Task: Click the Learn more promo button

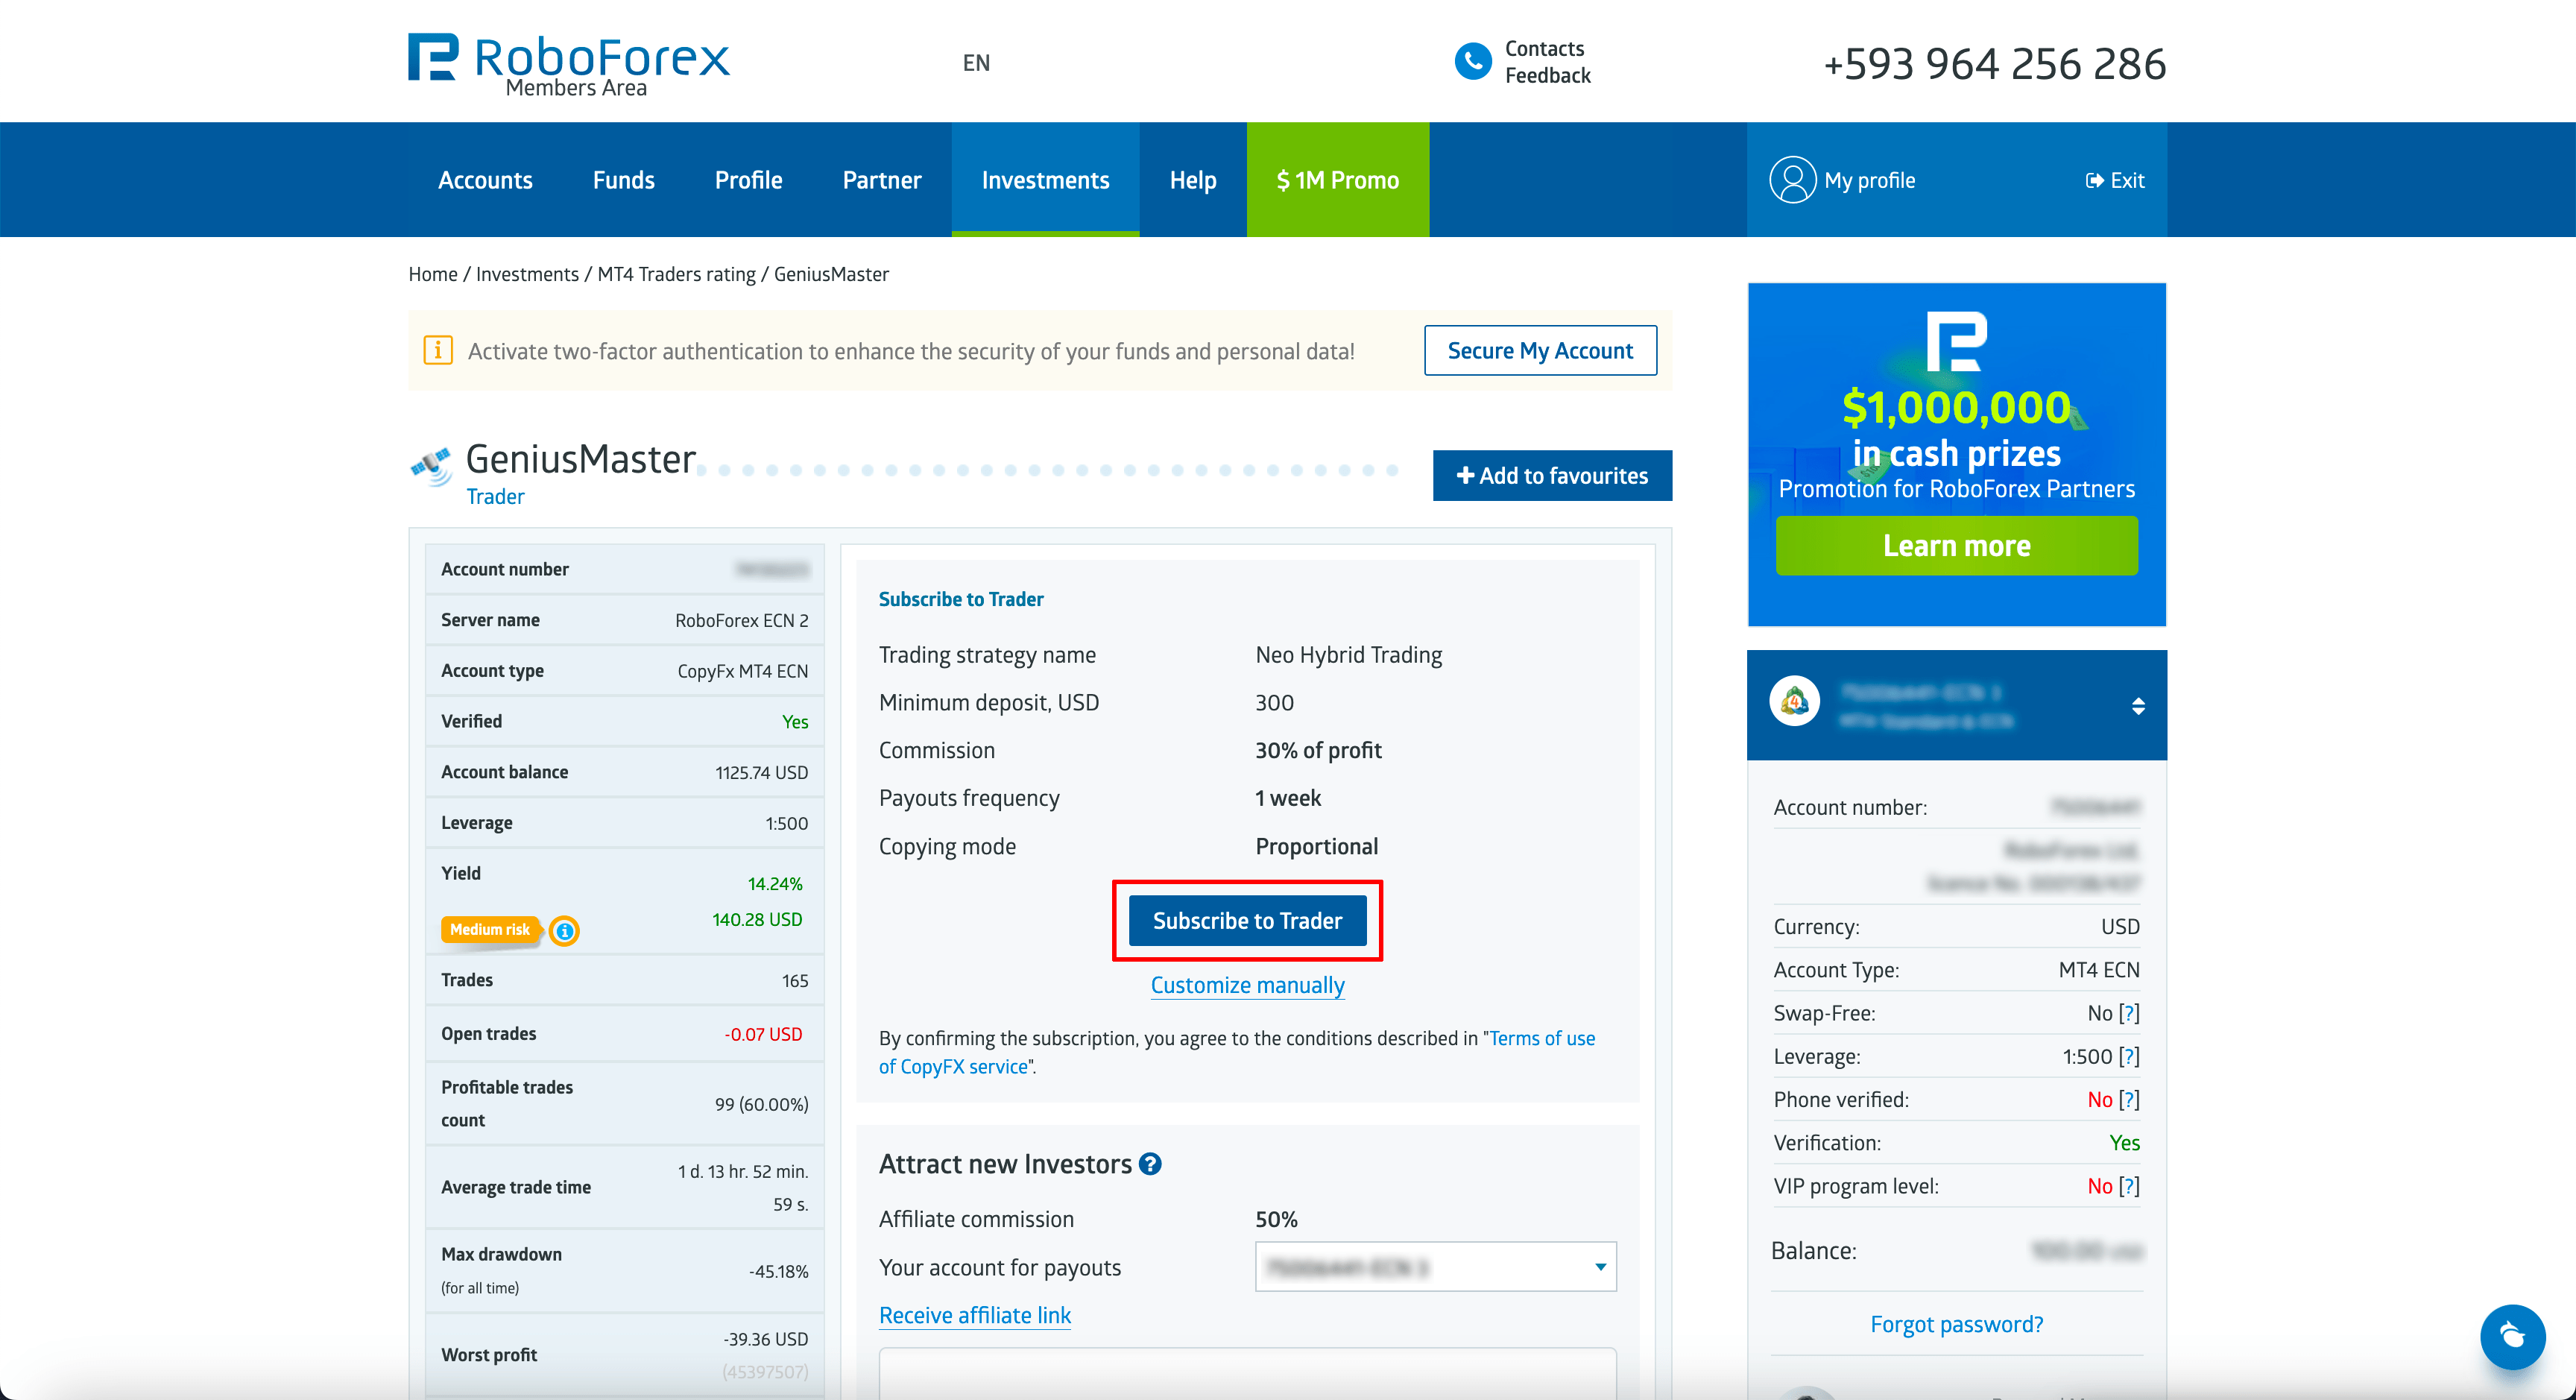Action: click(1956, 545)
